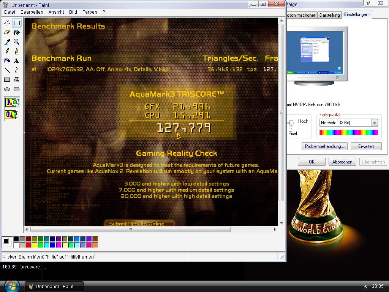
Task: Enable transparent selection mode option
Action: [12, 114]
